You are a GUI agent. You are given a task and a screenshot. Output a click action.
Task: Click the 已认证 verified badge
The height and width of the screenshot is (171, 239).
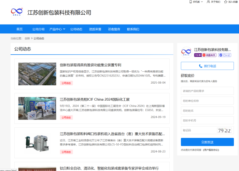[x=225, y=55]
